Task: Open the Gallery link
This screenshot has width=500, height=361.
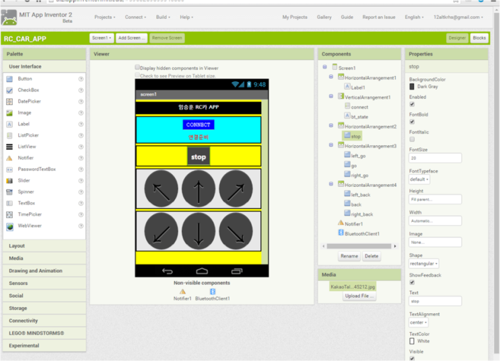Action: (x=324, y=17)
